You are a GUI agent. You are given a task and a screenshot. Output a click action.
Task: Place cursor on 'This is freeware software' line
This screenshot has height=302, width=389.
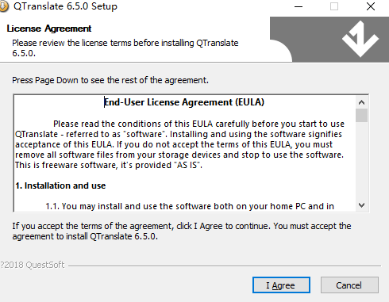click(109, 165)
